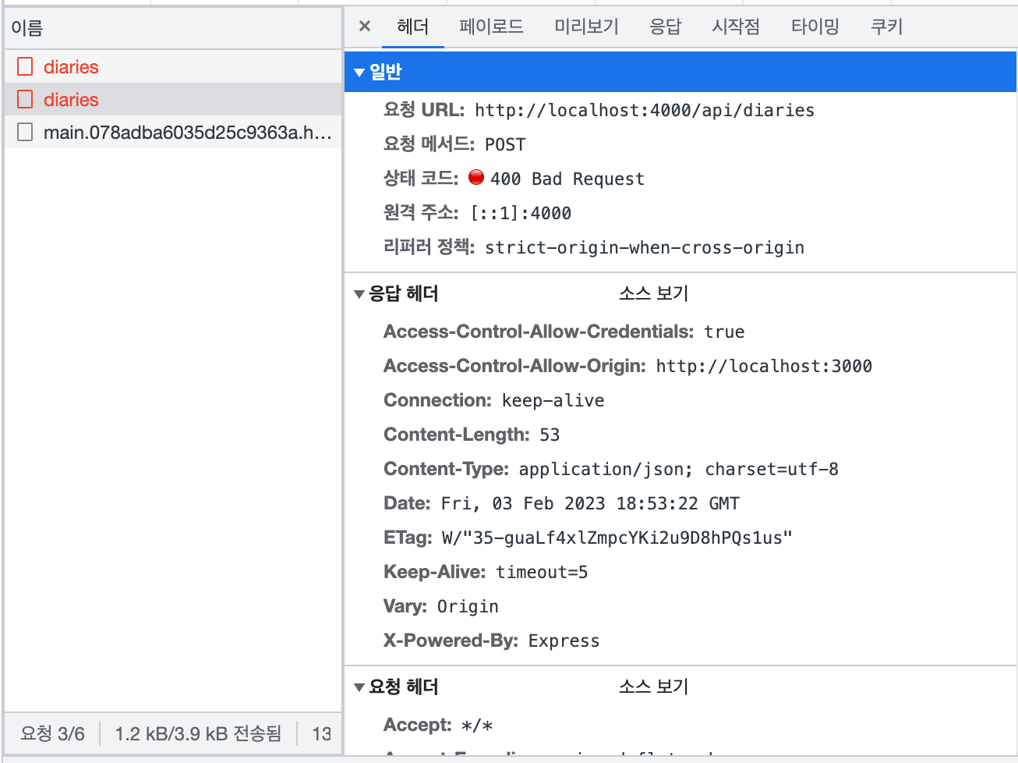This screenshot has height=763, width=1018.
Task: Open the 미리보기 tab
Action: 586,26
